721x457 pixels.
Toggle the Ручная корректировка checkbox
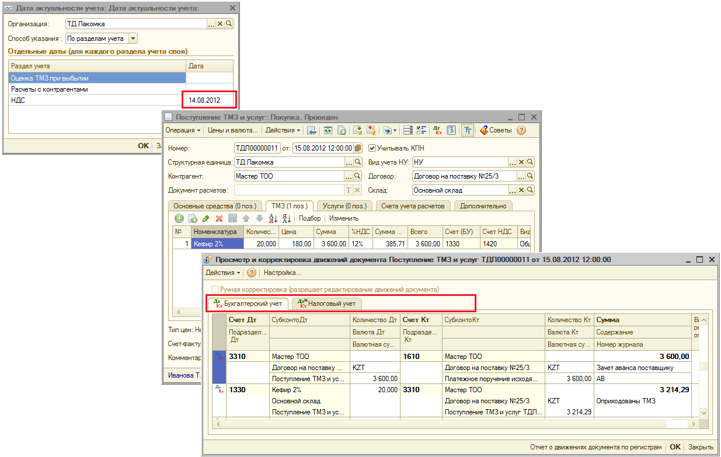(215, 289)
